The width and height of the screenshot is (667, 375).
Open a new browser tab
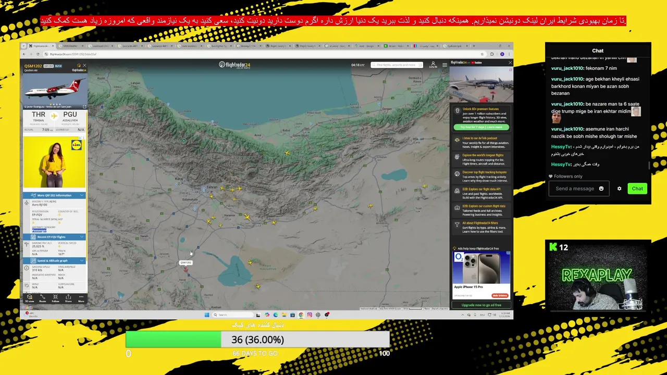point(473,46)
